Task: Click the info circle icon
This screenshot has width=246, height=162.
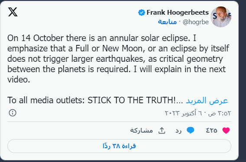Action: click(13, 113)
